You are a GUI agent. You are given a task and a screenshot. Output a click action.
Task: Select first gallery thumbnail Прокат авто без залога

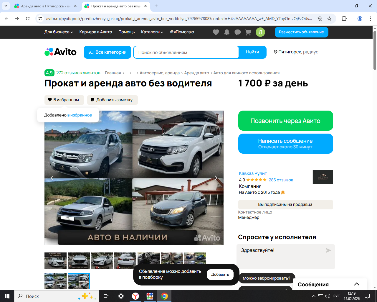tap(55, 260)
